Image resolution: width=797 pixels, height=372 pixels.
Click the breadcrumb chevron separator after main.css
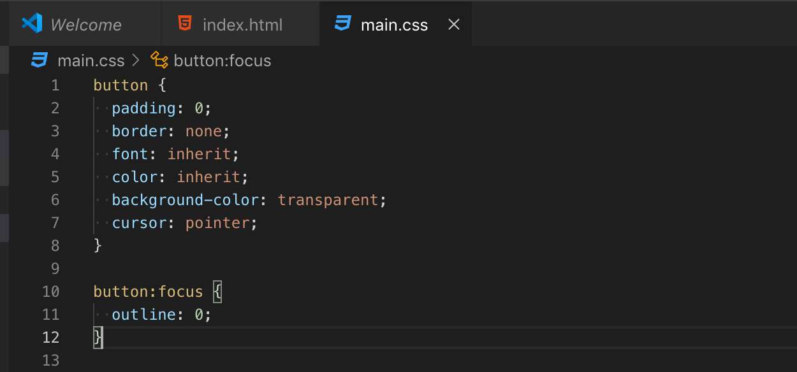coord(135,61)
